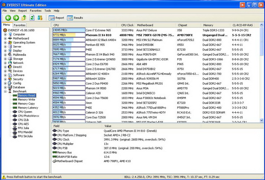Click the green Forward arrow toolbar icon
The image size is (265, 180).
coord(16,18)
